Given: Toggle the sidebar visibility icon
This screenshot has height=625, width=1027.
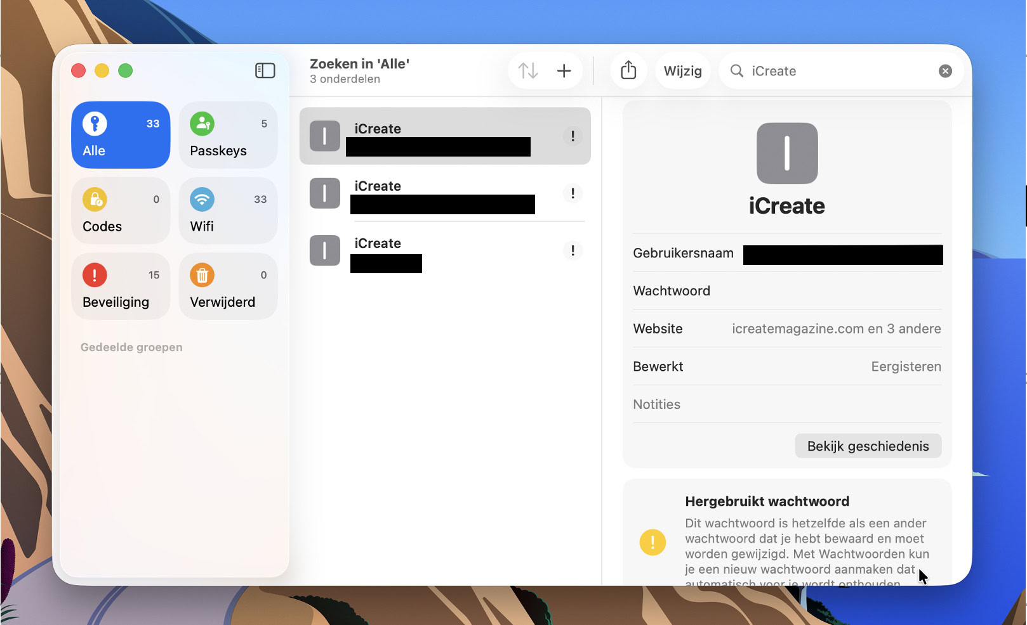Looking at the screenshot, I should click(265, 70).
